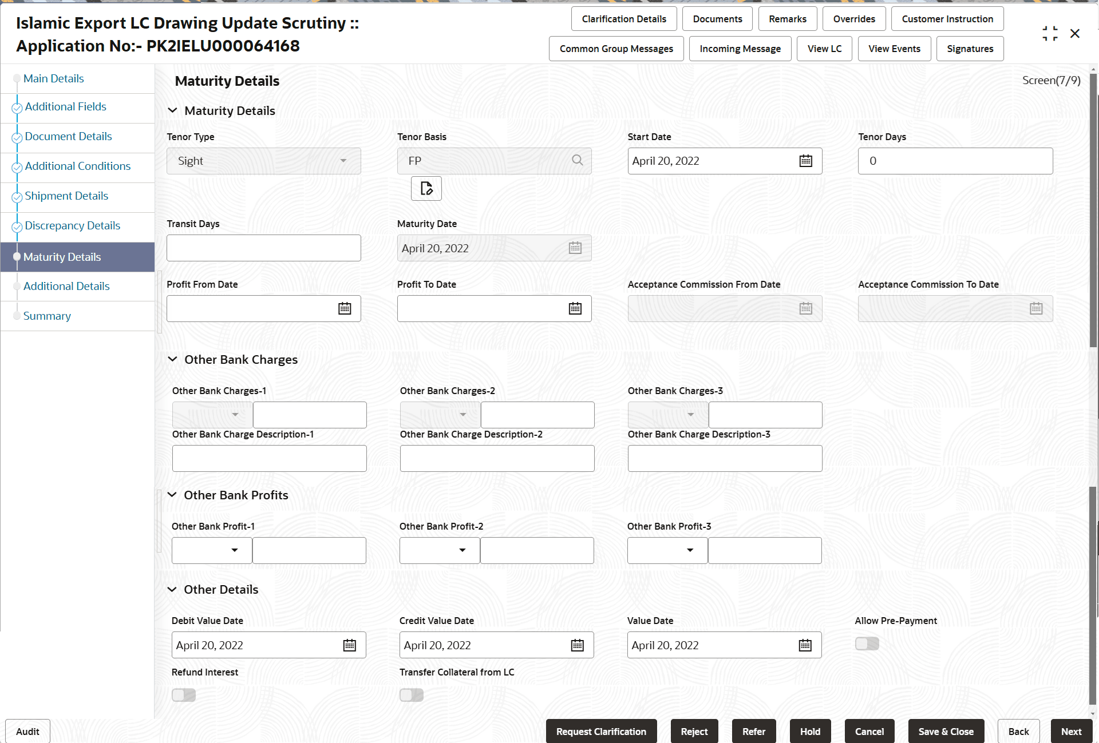Open the Value Date calendar icon

point(805,645)
